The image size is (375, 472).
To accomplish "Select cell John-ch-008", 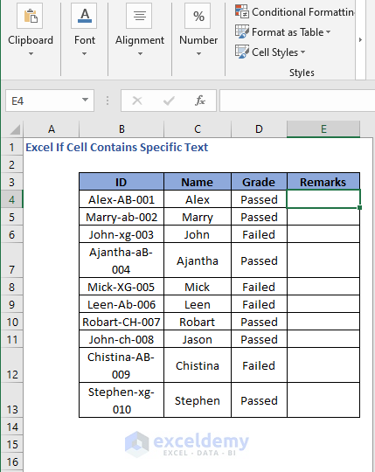I will point(122,339).
